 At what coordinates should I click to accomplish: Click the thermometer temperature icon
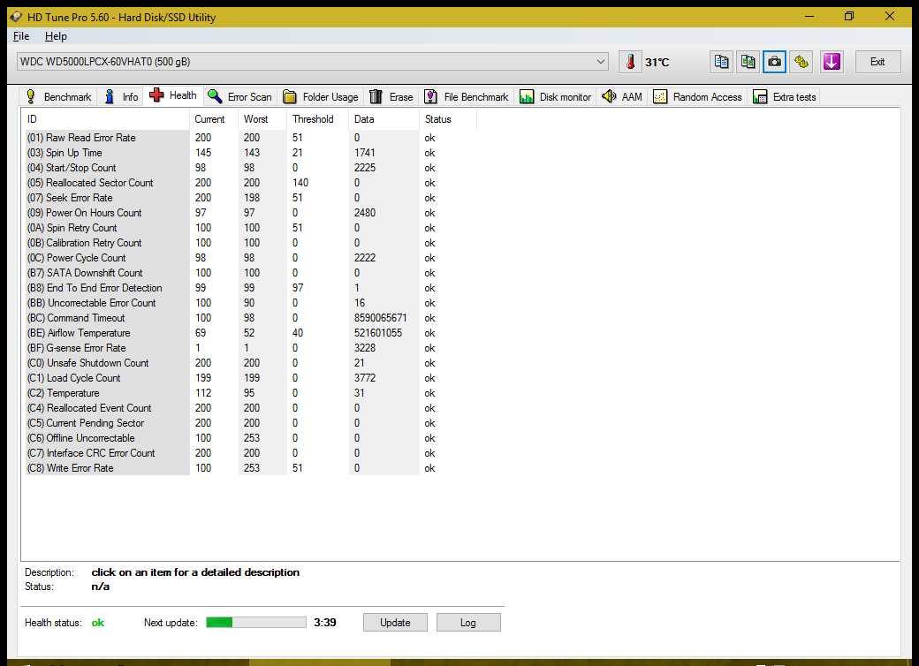[x=630, y=62]
